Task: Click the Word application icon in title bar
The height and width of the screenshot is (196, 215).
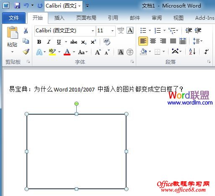Action: [6, 6]
